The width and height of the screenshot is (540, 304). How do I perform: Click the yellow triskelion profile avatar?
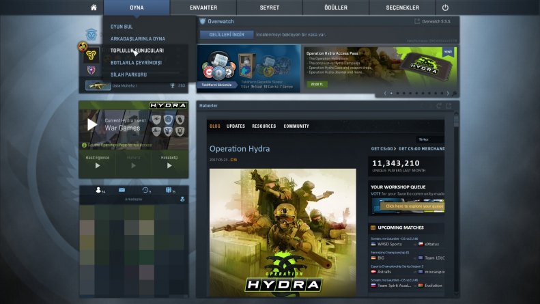(91, 55)
